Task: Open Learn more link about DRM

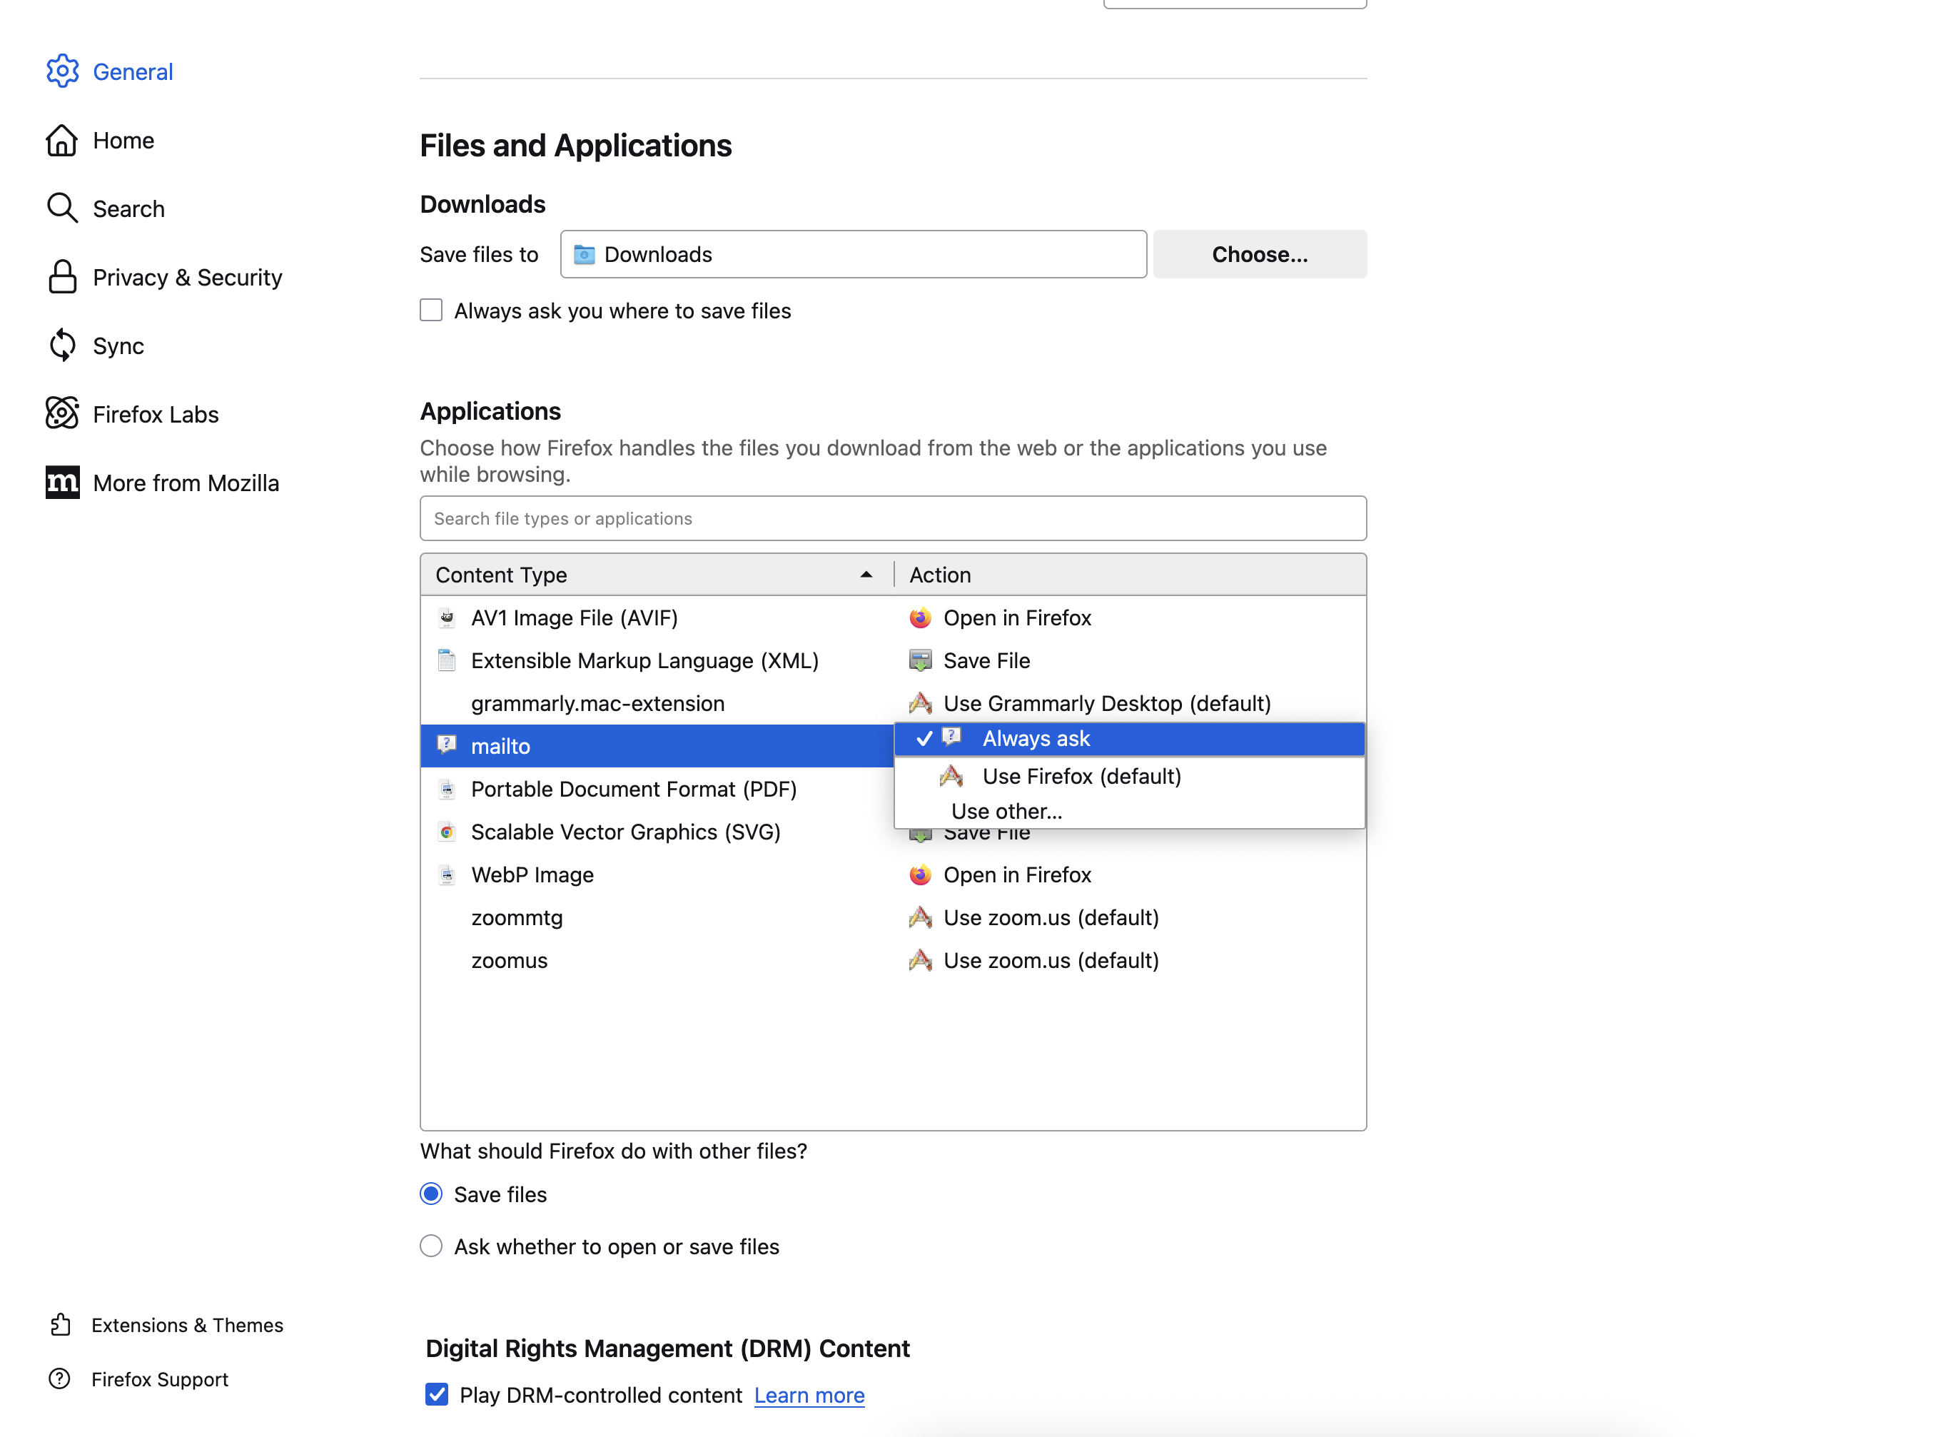Action: (x=809, y=1396)
